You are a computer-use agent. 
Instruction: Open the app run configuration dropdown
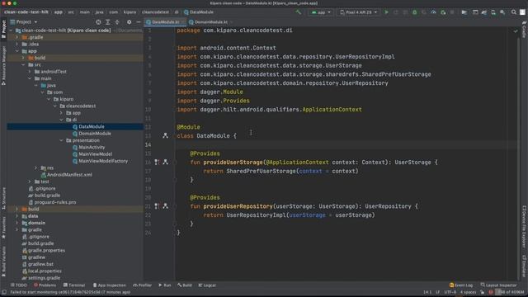click(x=321, y=12)
